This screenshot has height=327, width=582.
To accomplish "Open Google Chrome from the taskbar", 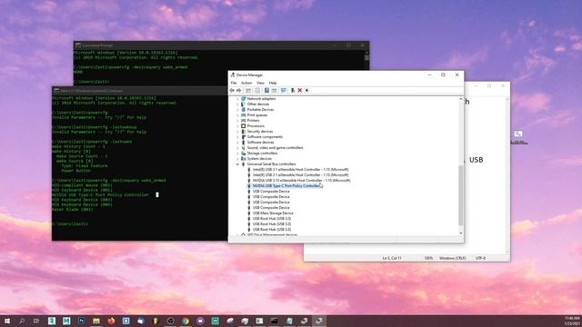I will pyautogui.click(x=186, y=321).
